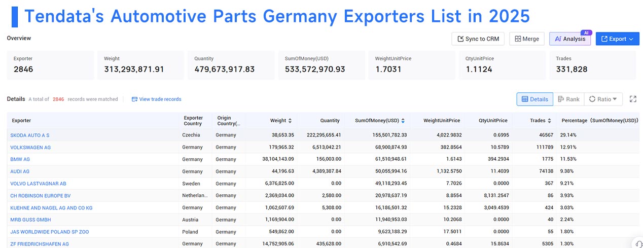
Task: Select Austria in the MRB GUSS row
Action: coord(190,220)
